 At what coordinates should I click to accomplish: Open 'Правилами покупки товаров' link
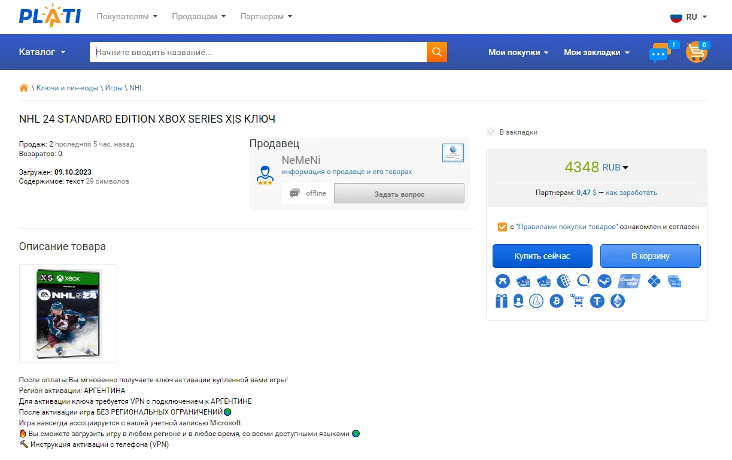tap(567, 227)
